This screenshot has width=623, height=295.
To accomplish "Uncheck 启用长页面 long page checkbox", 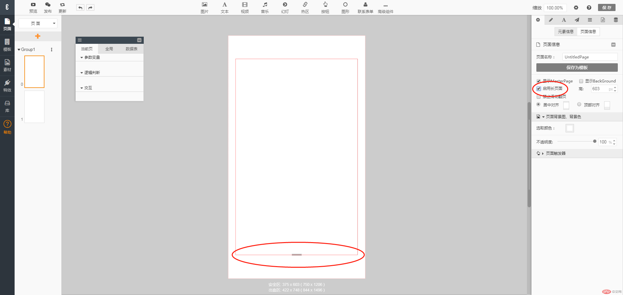I will click(539, 89).
